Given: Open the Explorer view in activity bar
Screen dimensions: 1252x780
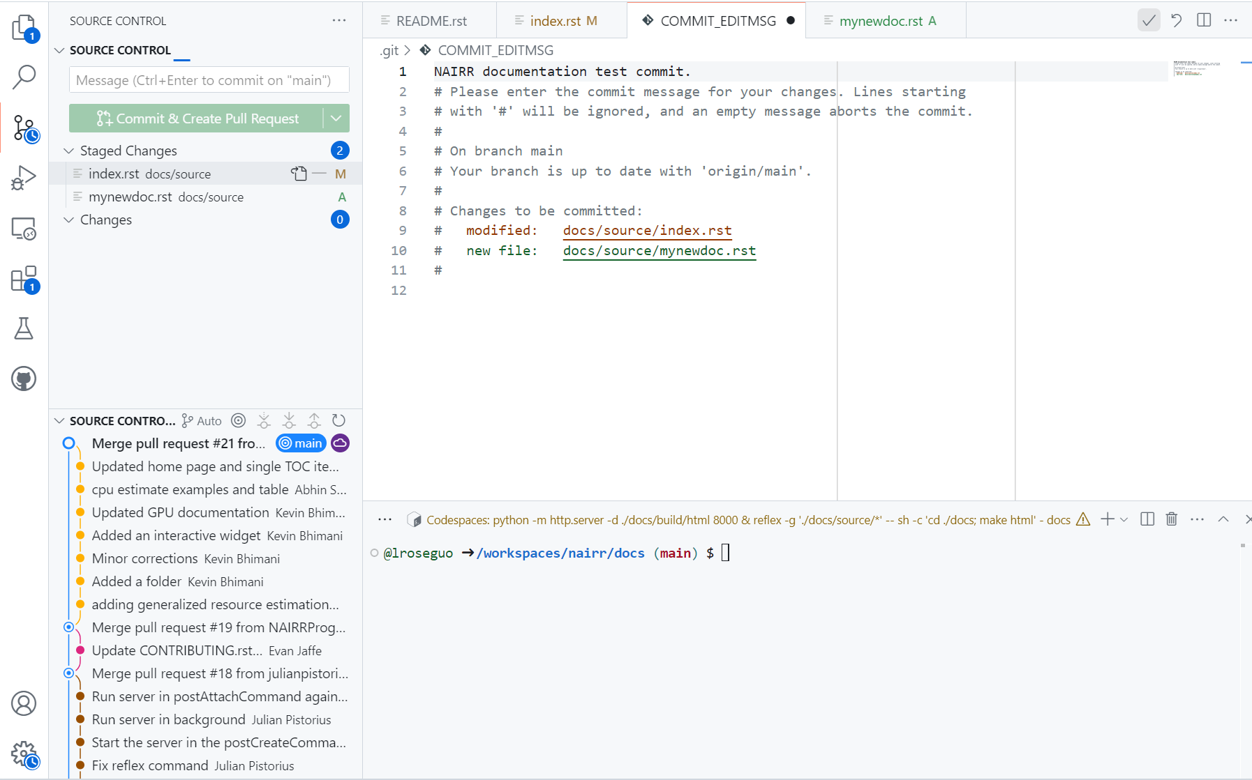Looking at the screenshot, I should tap(24, 28).
